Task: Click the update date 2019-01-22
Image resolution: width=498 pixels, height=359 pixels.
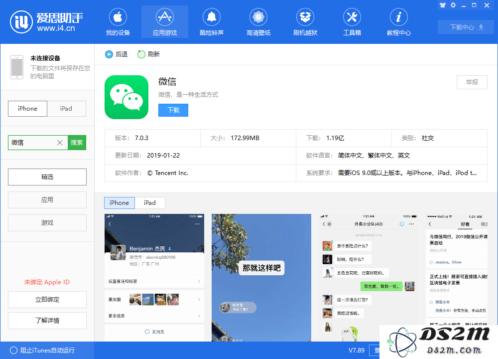Action: pos(163,156)
